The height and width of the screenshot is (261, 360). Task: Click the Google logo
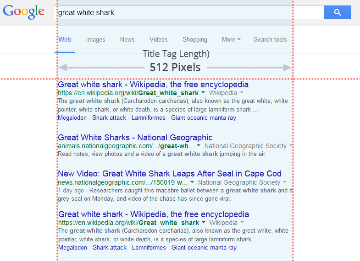[24, 12]
